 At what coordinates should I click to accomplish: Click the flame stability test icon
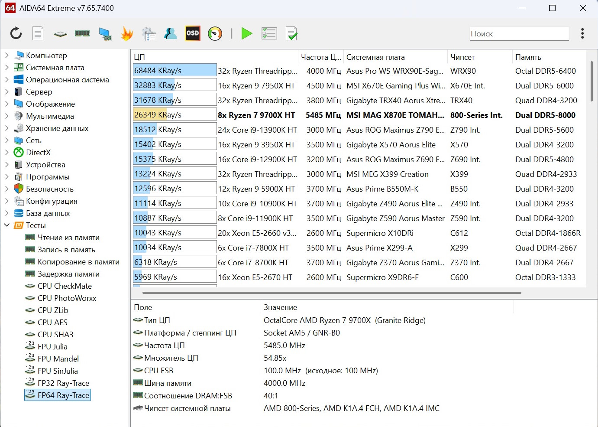point(127,33)
